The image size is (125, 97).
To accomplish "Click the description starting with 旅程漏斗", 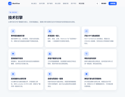I will tap(25, 63).
